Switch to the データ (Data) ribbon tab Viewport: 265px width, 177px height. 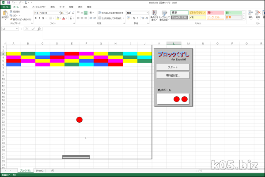click(62, 7)
